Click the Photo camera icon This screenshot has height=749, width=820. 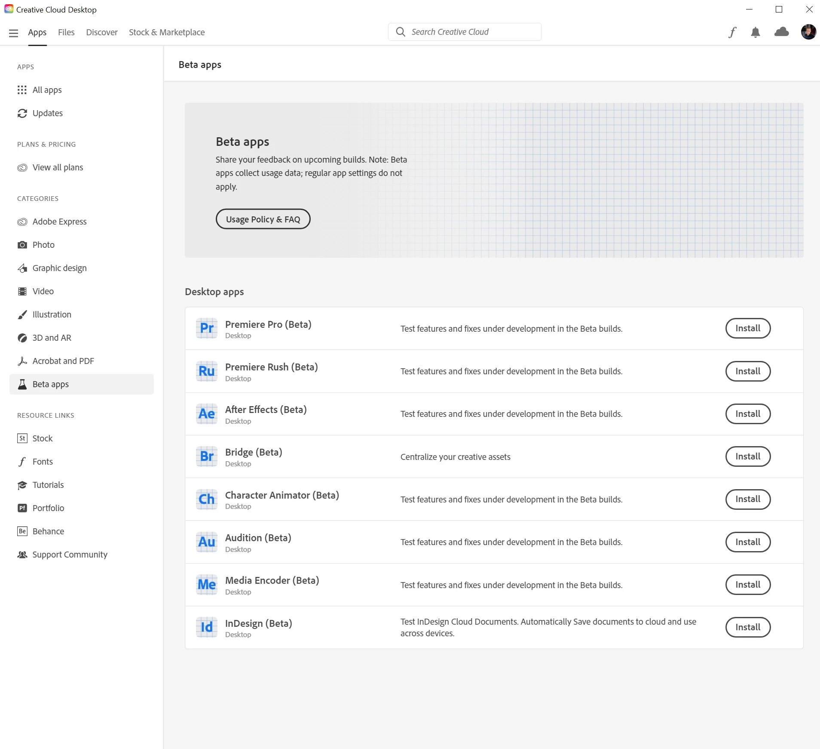coord(22,245)
